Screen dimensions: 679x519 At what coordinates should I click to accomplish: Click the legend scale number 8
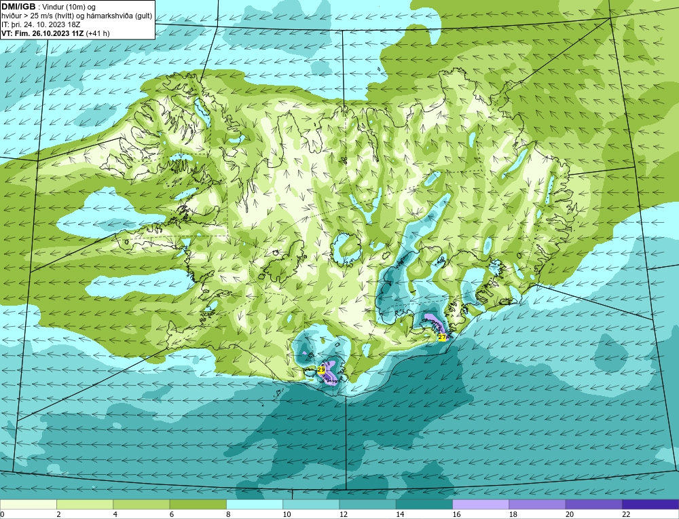[228, 514]
